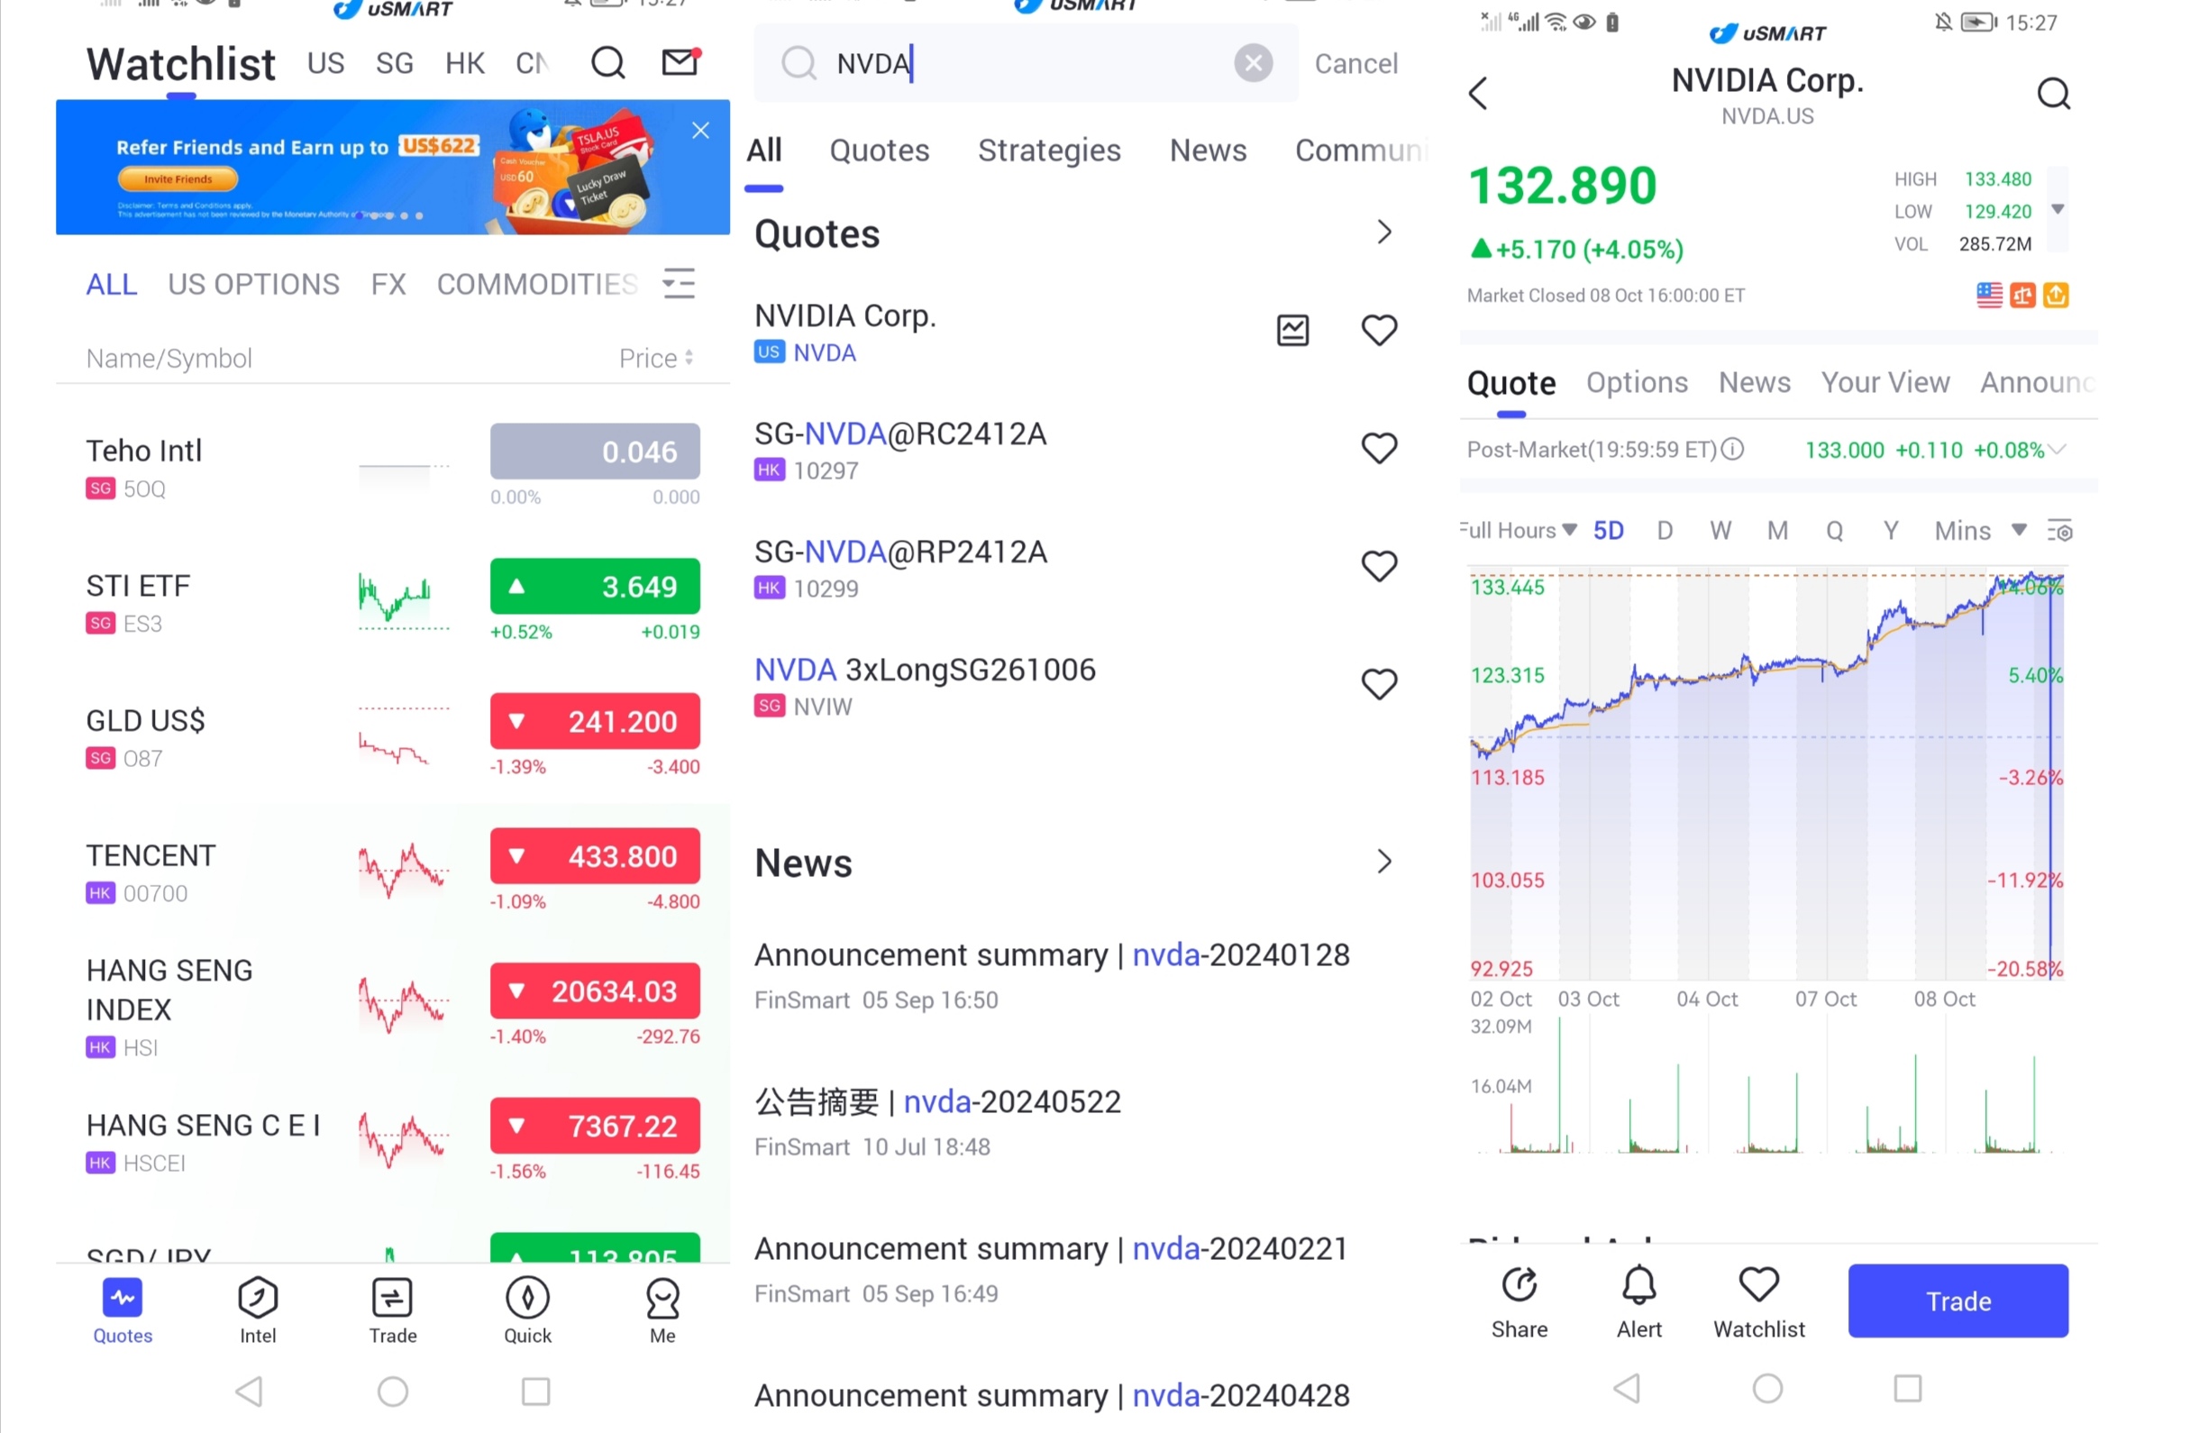Open the chart settings icon beside Mins

pyautogui.click(x=2060, y=531)
